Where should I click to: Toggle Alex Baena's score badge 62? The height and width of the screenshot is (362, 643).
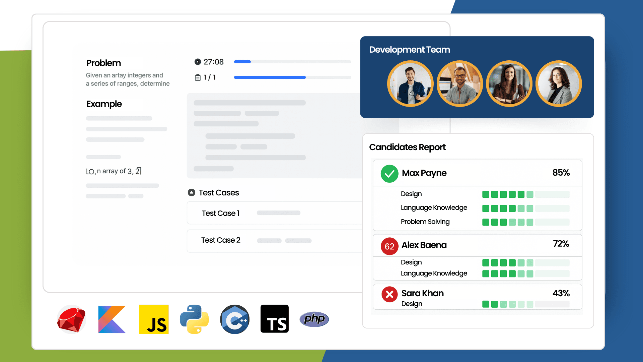pyautogui.click(x=389, y=246)
